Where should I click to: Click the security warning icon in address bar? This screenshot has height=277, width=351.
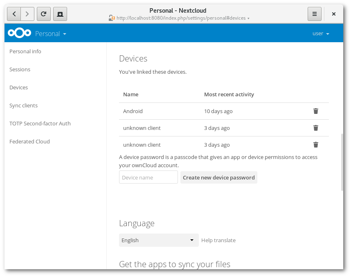point(111,18)
